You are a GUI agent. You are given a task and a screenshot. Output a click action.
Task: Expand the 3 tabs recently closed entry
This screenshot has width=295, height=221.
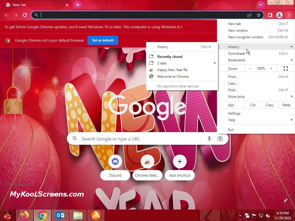(x=182, y=63)
